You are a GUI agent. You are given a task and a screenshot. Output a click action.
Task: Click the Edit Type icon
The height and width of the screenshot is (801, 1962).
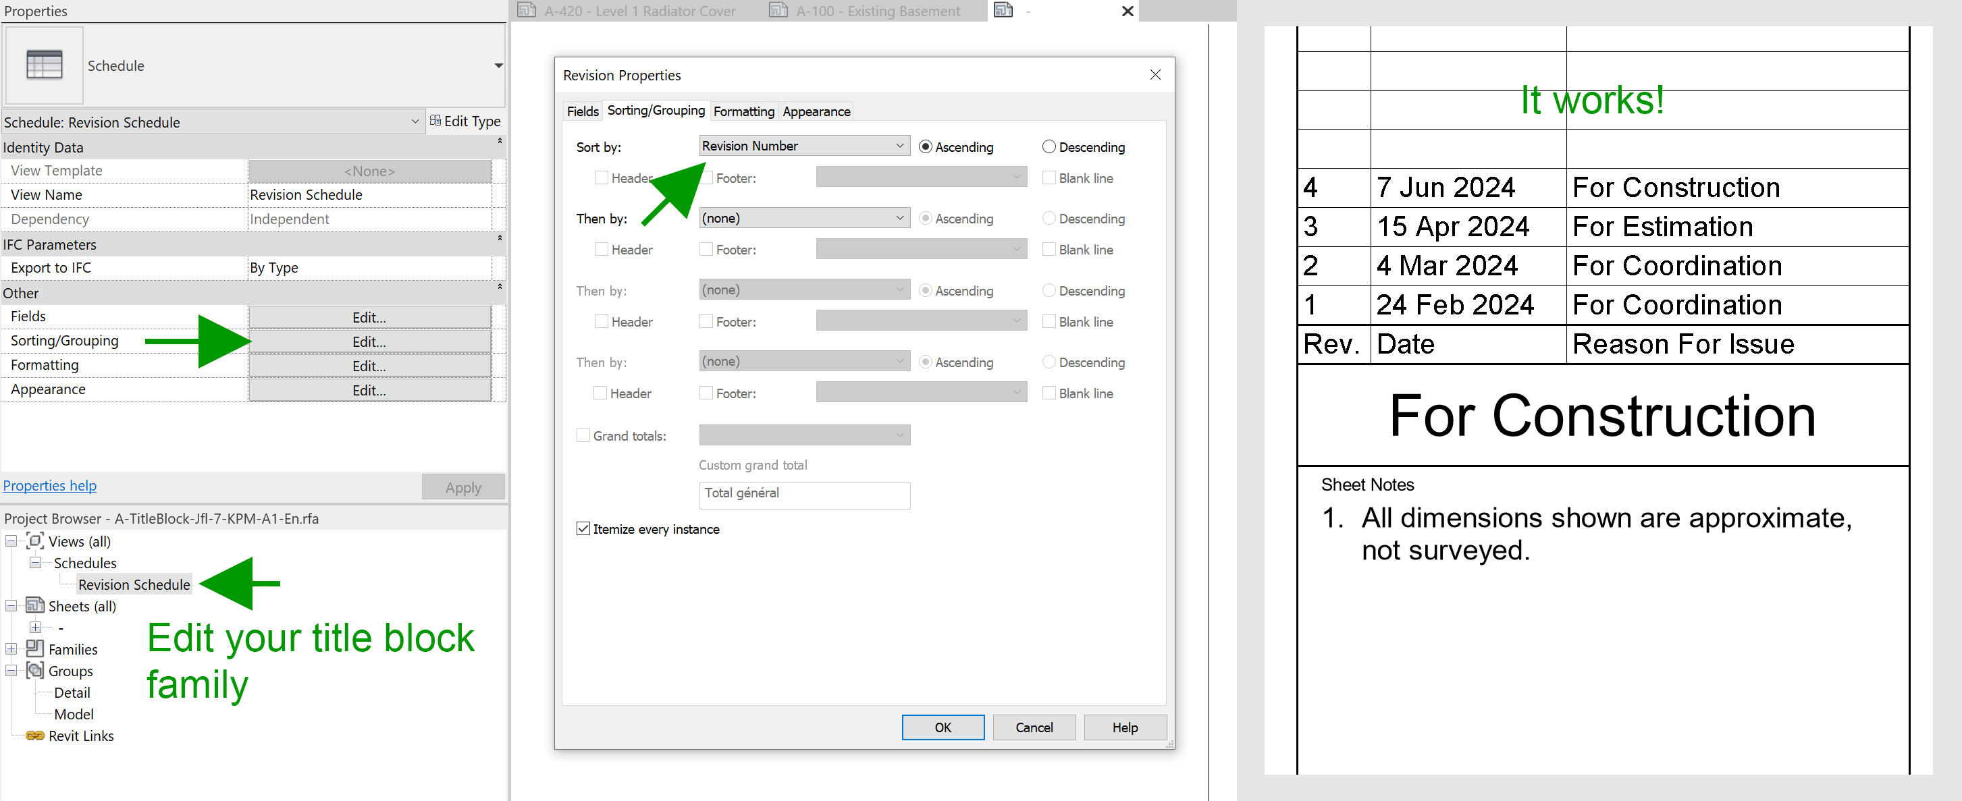(x=435, y=121)
